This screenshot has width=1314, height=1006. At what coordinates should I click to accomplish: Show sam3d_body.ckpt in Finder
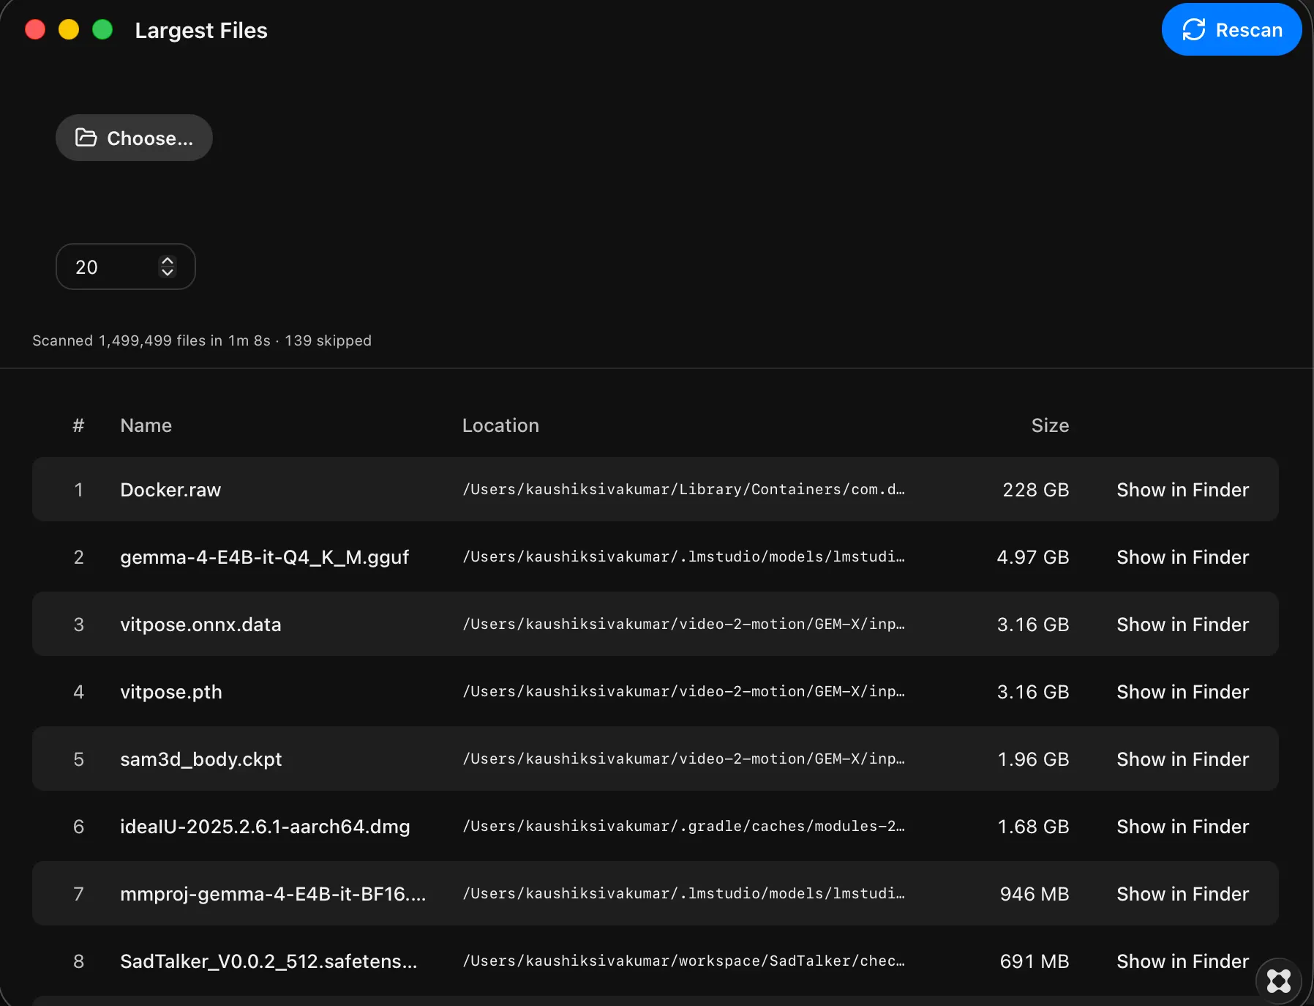click(x=1182, y=759)
